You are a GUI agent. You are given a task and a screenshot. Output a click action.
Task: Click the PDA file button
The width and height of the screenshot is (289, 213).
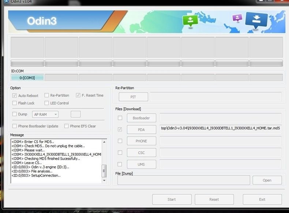(x=141, y=130)
